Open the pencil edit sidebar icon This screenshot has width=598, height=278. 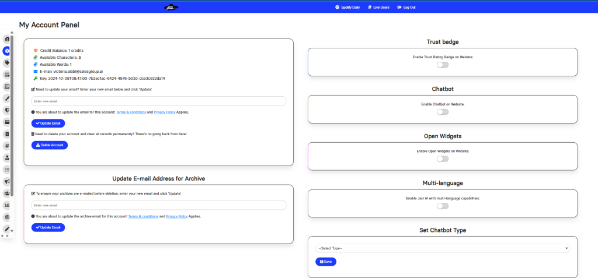click(7, 228)
